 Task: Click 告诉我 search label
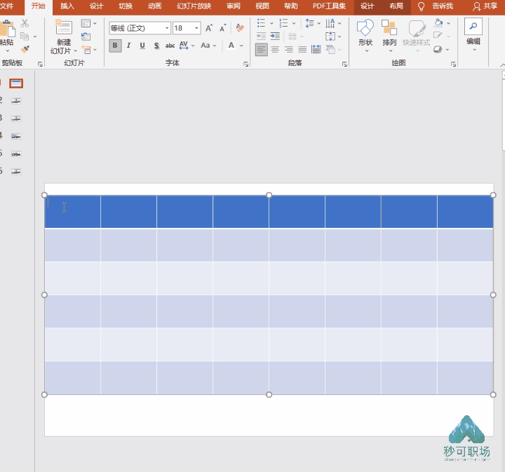pyautogui.click(x=443, y=6)
